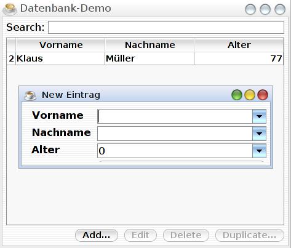Click the Delete button
This screenshot has height=248, width=291.
[186, 235]
